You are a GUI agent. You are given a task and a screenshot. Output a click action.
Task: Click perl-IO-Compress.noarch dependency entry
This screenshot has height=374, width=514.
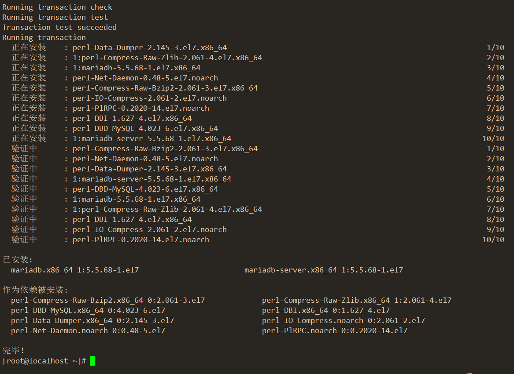[x=344, y=321]
